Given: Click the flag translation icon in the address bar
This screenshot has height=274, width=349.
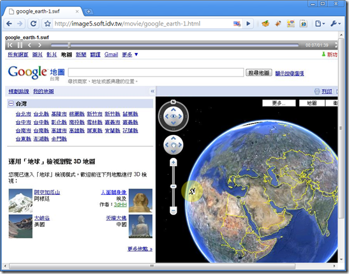Looking at the screenshot, I should (237, 24).
